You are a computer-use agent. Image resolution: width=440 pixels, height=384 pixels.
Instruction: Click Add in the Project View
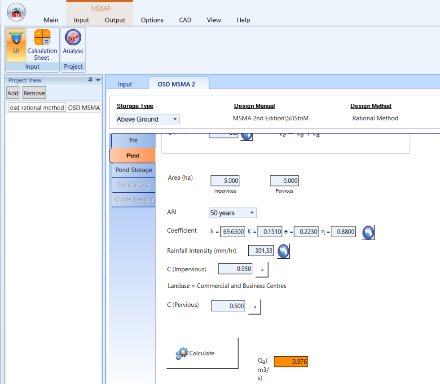13,93
